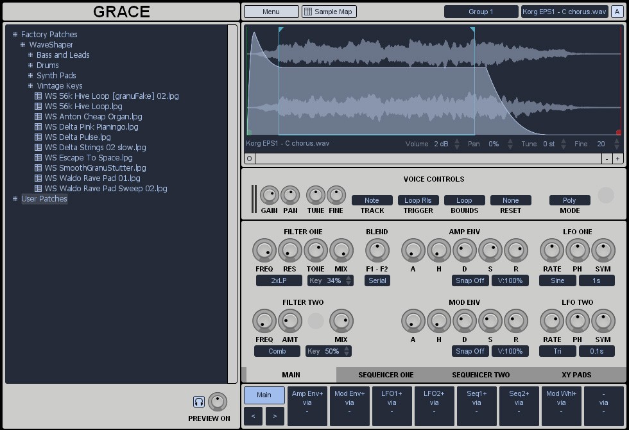Click the Filter One FREQ knob
Viewport: 629px width, 430px height.
264,250
